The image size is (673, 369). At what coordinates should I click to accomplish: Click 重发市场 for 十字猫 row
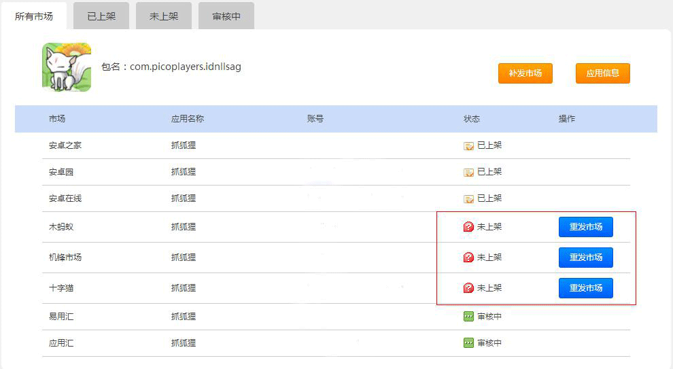pyautogui.click(x=586, y=288)
